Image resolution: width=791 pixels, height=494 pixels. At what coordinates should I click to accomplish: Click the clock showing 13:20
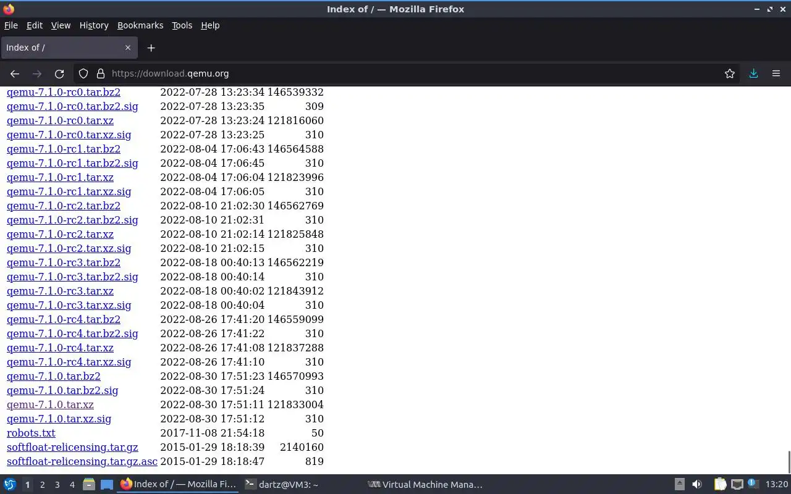point(777,485)
